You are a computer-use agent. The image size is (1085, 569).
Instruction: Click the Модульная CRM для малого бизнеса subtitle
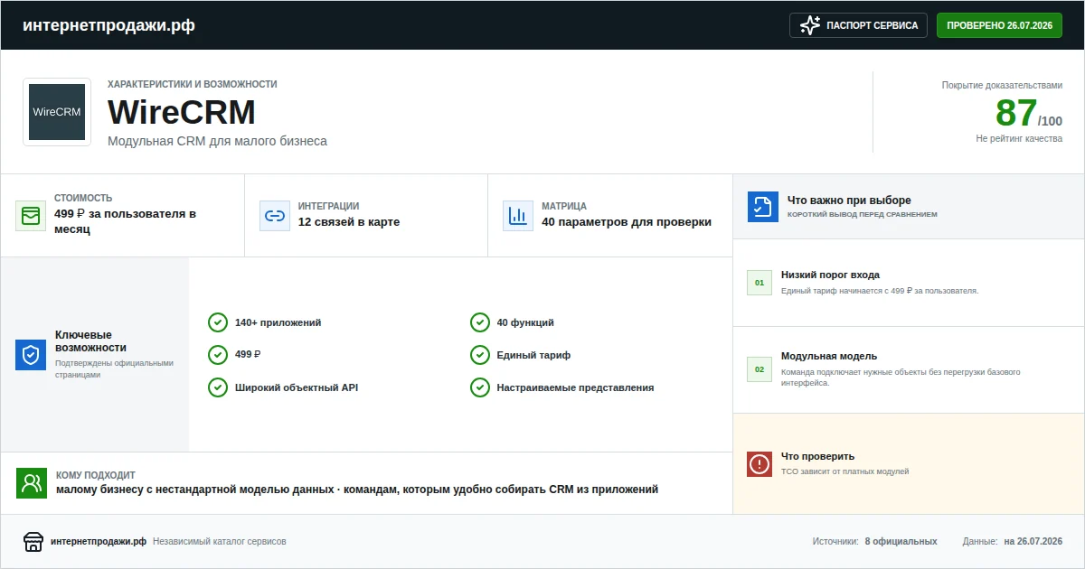[x=217, y=141]
